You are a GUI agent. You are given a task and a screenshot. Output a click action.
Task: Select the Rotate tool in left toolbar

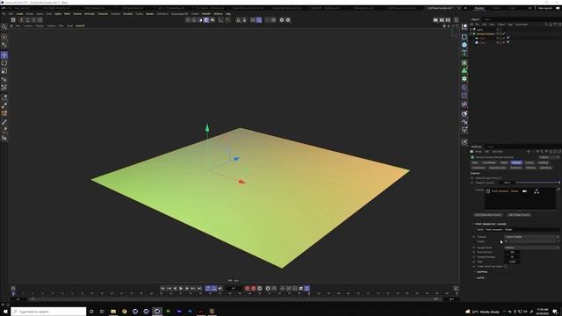pyautogui.click(x=4, y=63)
